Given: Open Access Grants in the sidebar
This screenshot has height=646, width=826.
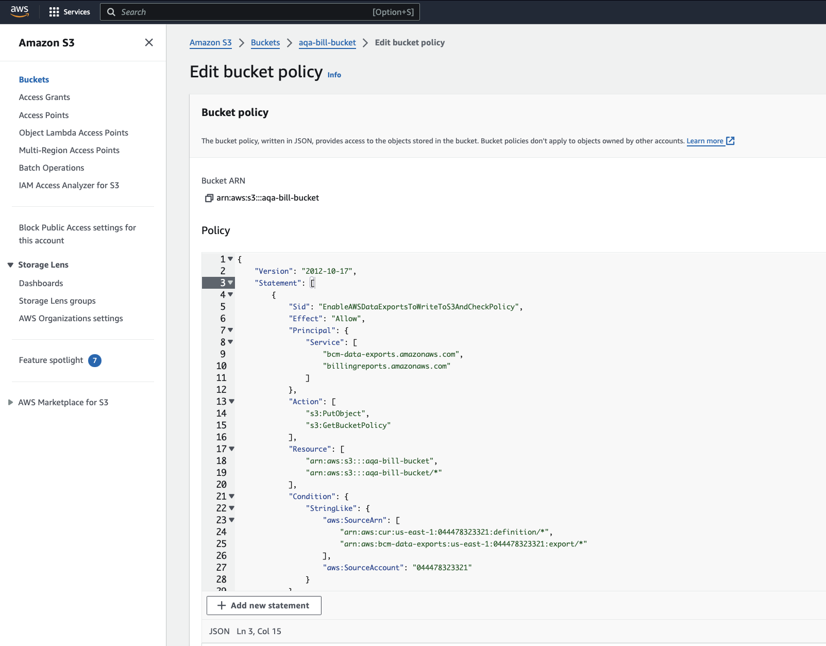Looking at the screenshot, I should (x=44, y=97).
